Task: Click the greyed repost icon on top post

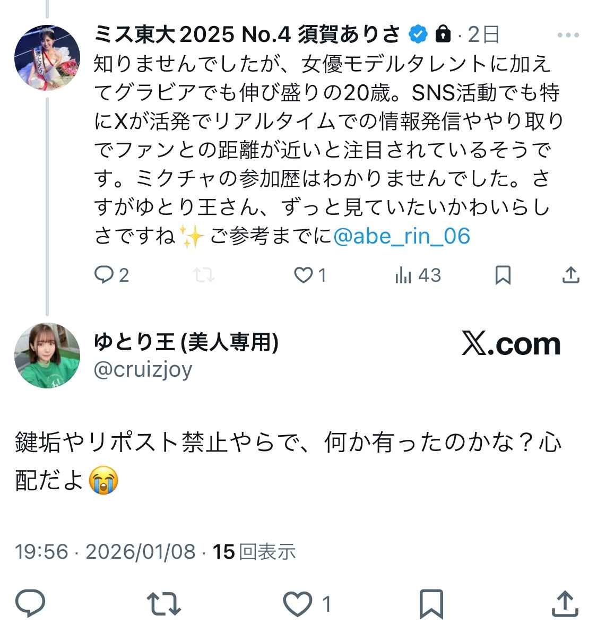Action: click(x=203, y=275)
